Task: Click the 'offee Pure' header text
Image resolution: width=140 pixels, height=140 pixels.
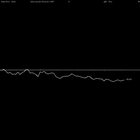Action: pos(108,2)
